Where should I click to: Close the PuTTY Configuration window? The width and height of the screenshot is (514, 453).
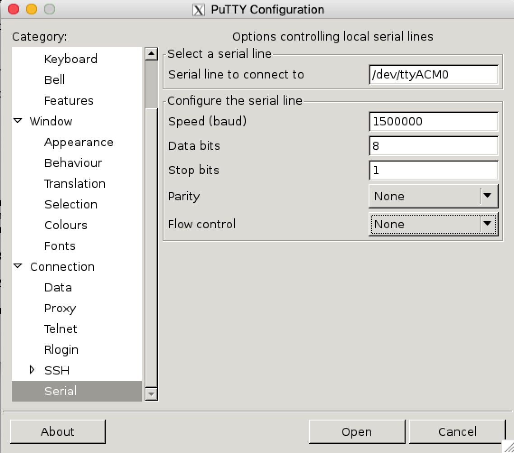coord(14,9)
